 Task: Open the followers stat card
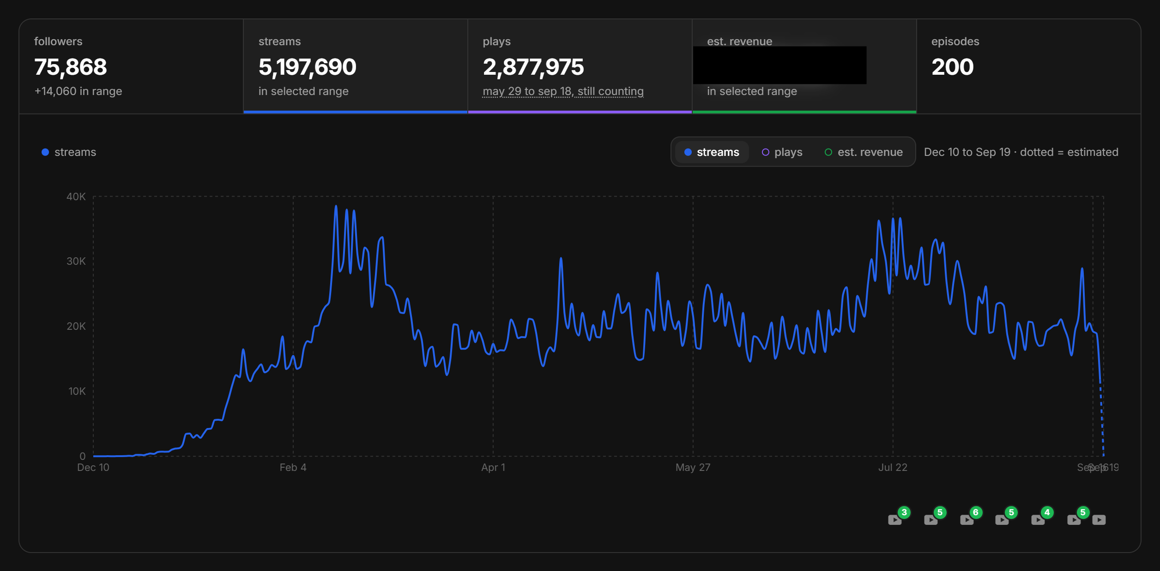pos(131,66)
